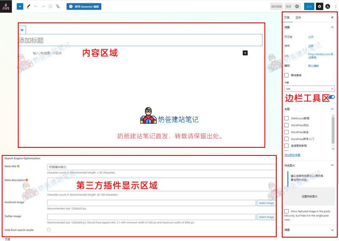The width and height of the screenshot is (339, 241).
Task: Click the 默认模板 template link
Action: (x=314, y=66)
